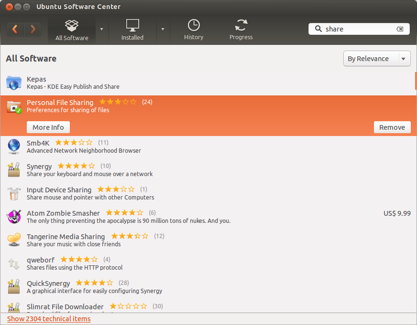The width and height of the screenshot is (417, 325).
Task: Click 'Shares files using the HTTP protocol' description
Action: pos(75,267)
